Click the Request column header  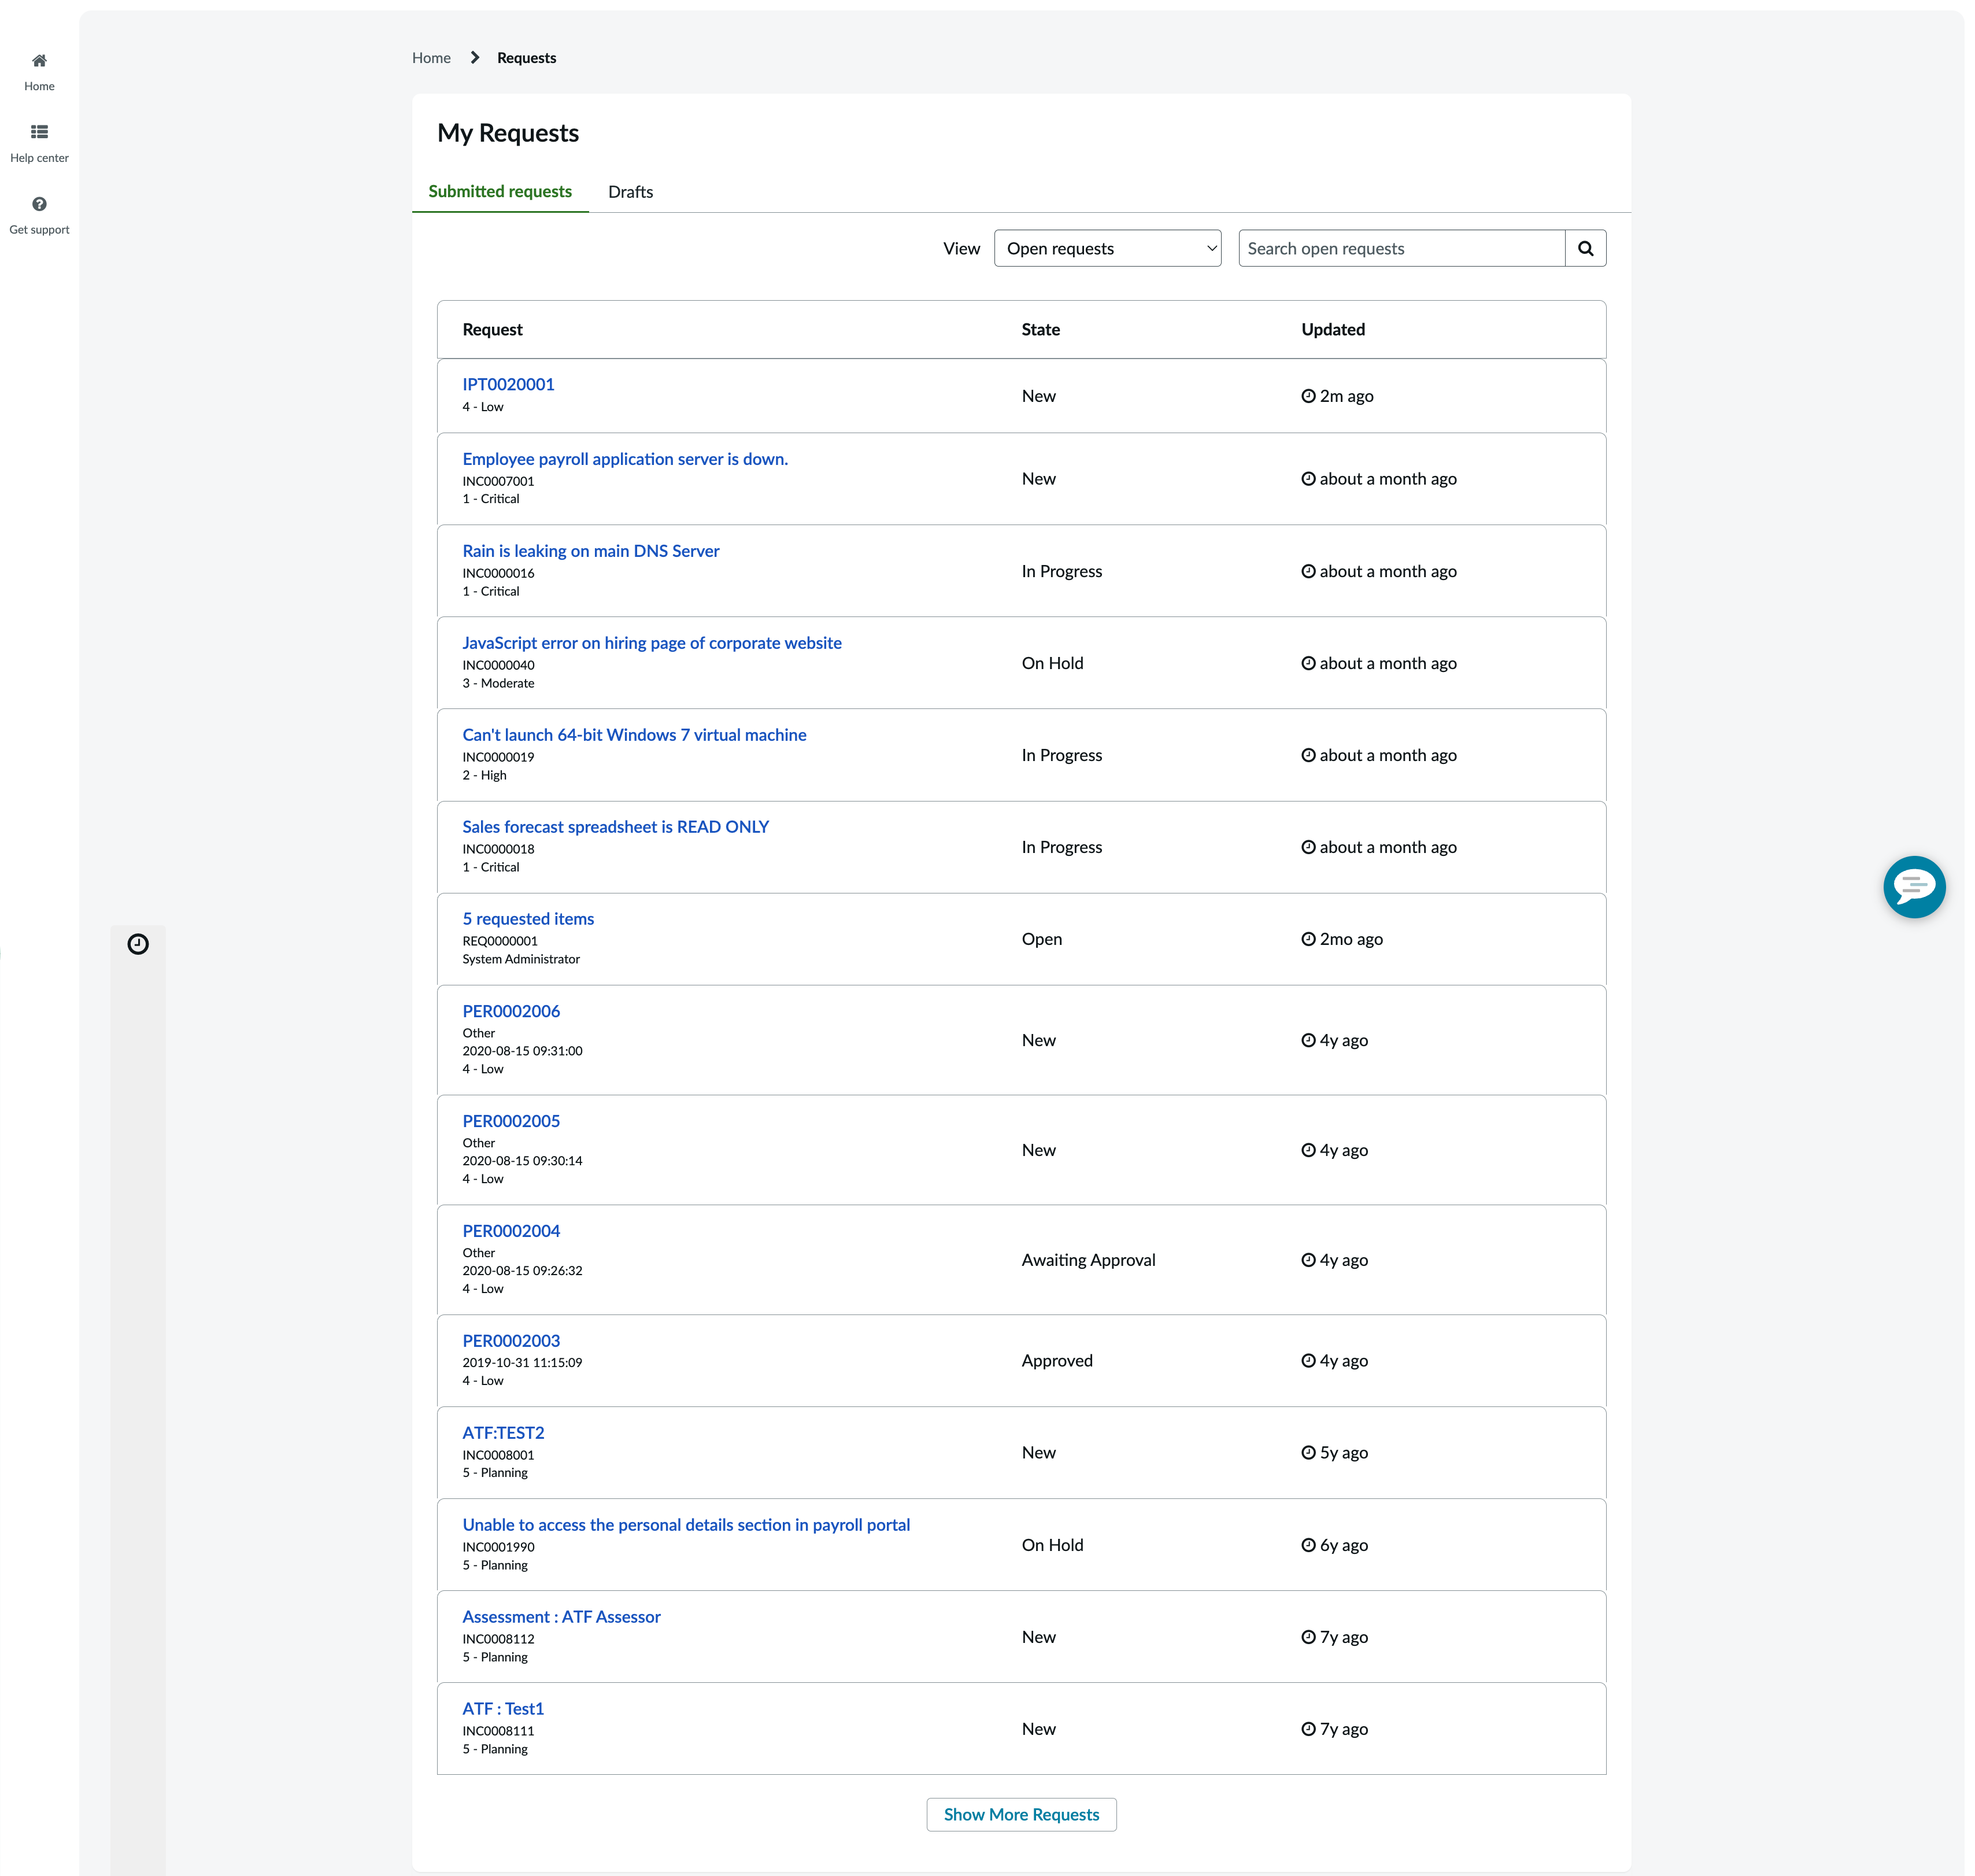492,330
